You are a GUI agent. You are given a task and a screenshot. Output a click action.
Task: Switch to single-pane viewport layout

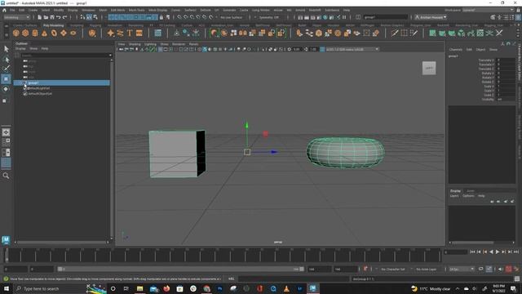coord(6,132)
